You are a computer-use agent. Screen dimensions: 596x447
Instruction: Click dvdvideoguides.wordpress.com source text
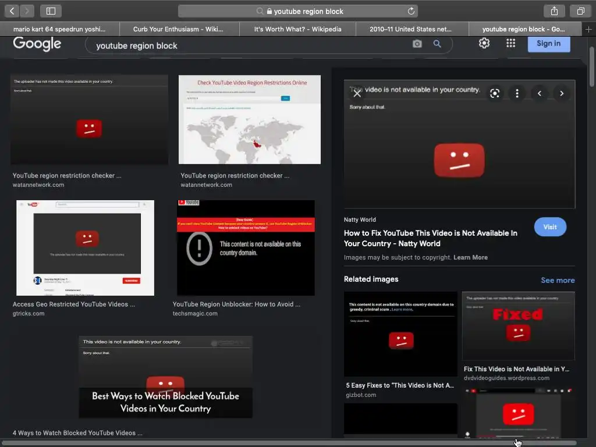506,378
